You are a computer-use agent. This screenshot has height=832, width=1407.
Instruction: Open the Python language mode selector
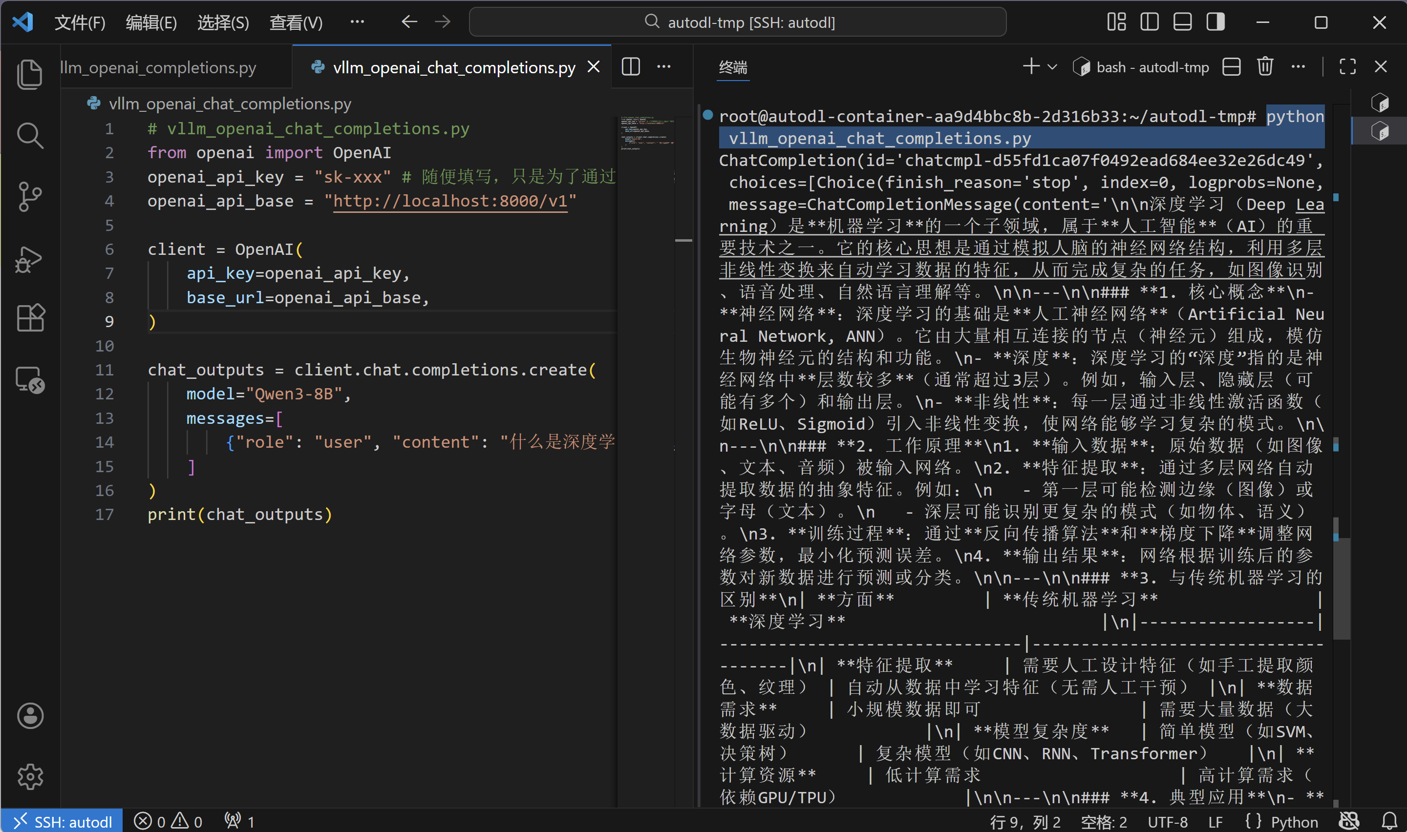1294,821
